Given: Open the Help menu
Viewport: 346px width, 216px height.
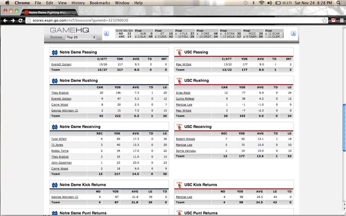Looking at the screenshot, I should 138,3.
